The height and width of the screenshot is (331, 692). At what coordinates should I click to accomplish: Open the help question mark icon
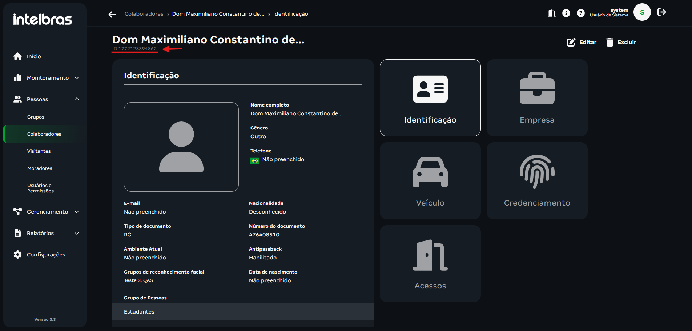581,13
